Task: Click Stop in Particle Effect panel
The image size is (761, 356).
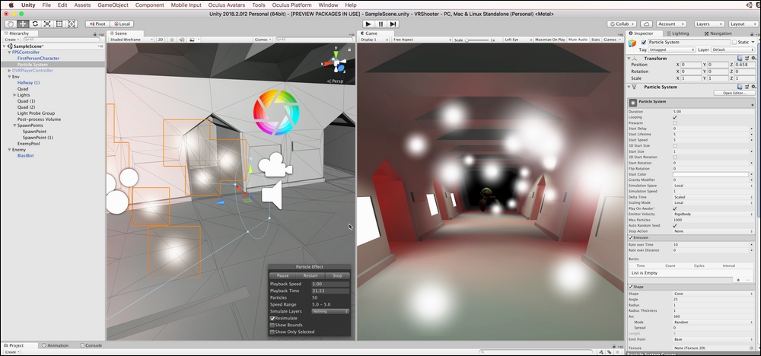Action: tap(337, 275)
